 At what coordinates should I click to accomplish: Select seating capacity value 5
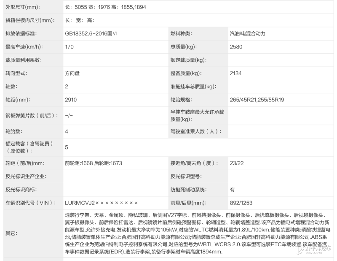pos(67,147)
